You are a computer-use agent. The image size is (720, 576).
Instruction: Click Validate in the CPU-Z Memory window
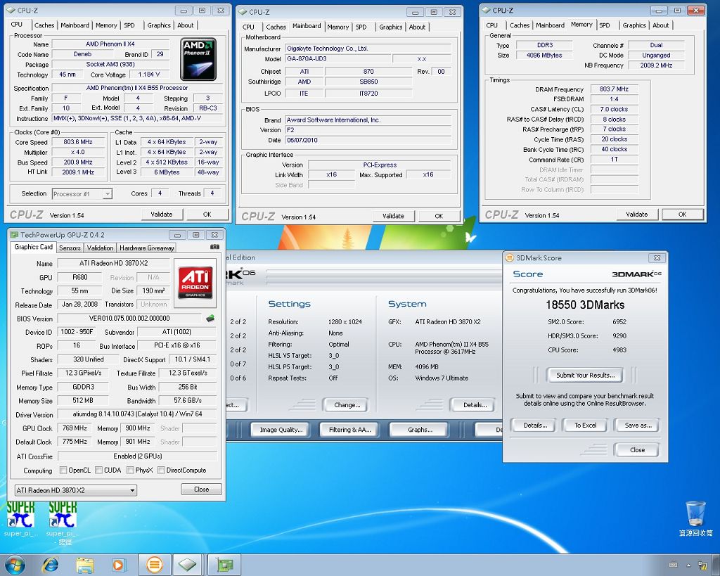tap(637, 215)
